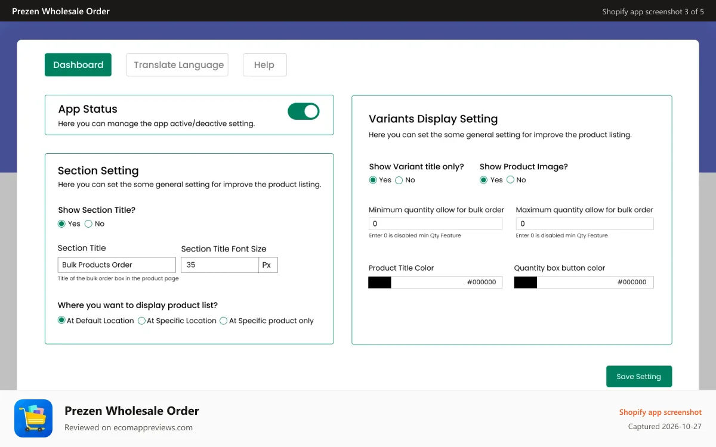The image size is (716, 447).
Task: Focus the Section Title Font Size field
Action: (x=220, y=265)
